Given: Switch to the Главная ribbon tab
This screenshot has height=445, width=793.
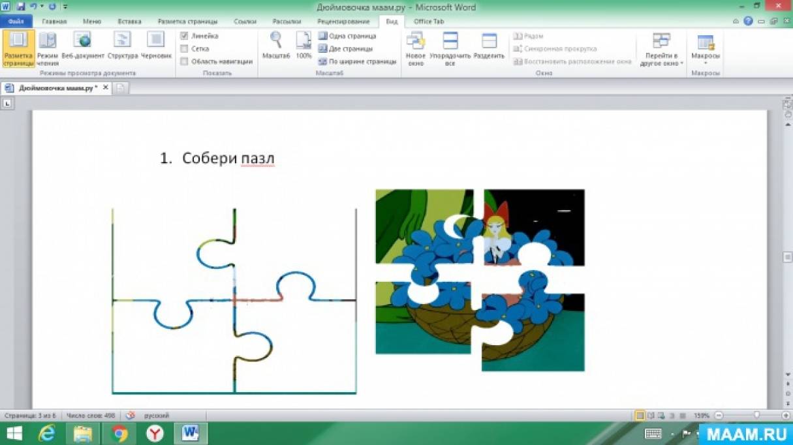Looking at the screenshot, I should pyautogui.click(x=54, y=21).
